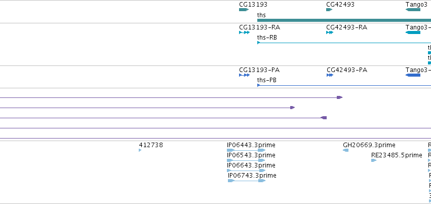Image resolution: width=431 pixels, height=204 pixels.
Task: Select the ths-RB transcript line
Action: pyautogui.click(x=344, y=43)
